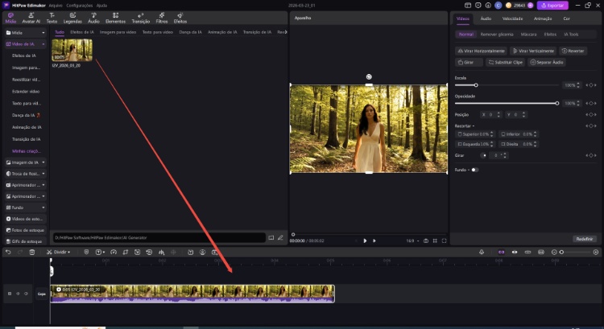Screen dimensions: 604x329
Task: Click the Virar Verticalmente button
Action: [533, 51]
